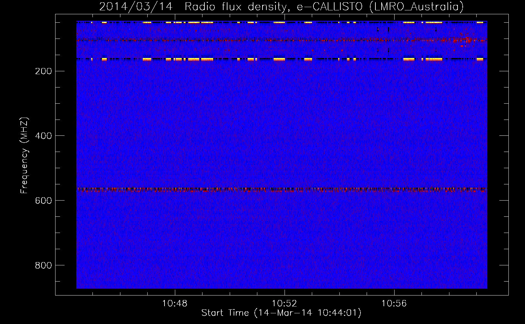The height and width of the screenshot is (324, 525).
Task: Click the '10:56' time tick label
Action: [x=394, y=304]
